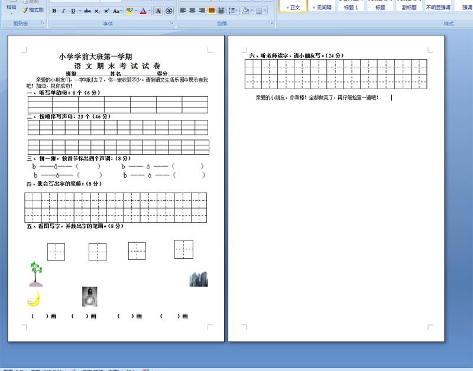Apply superscript formatting
The height and width of the screenshot is (371, 473).
click(x=106, y=11)
